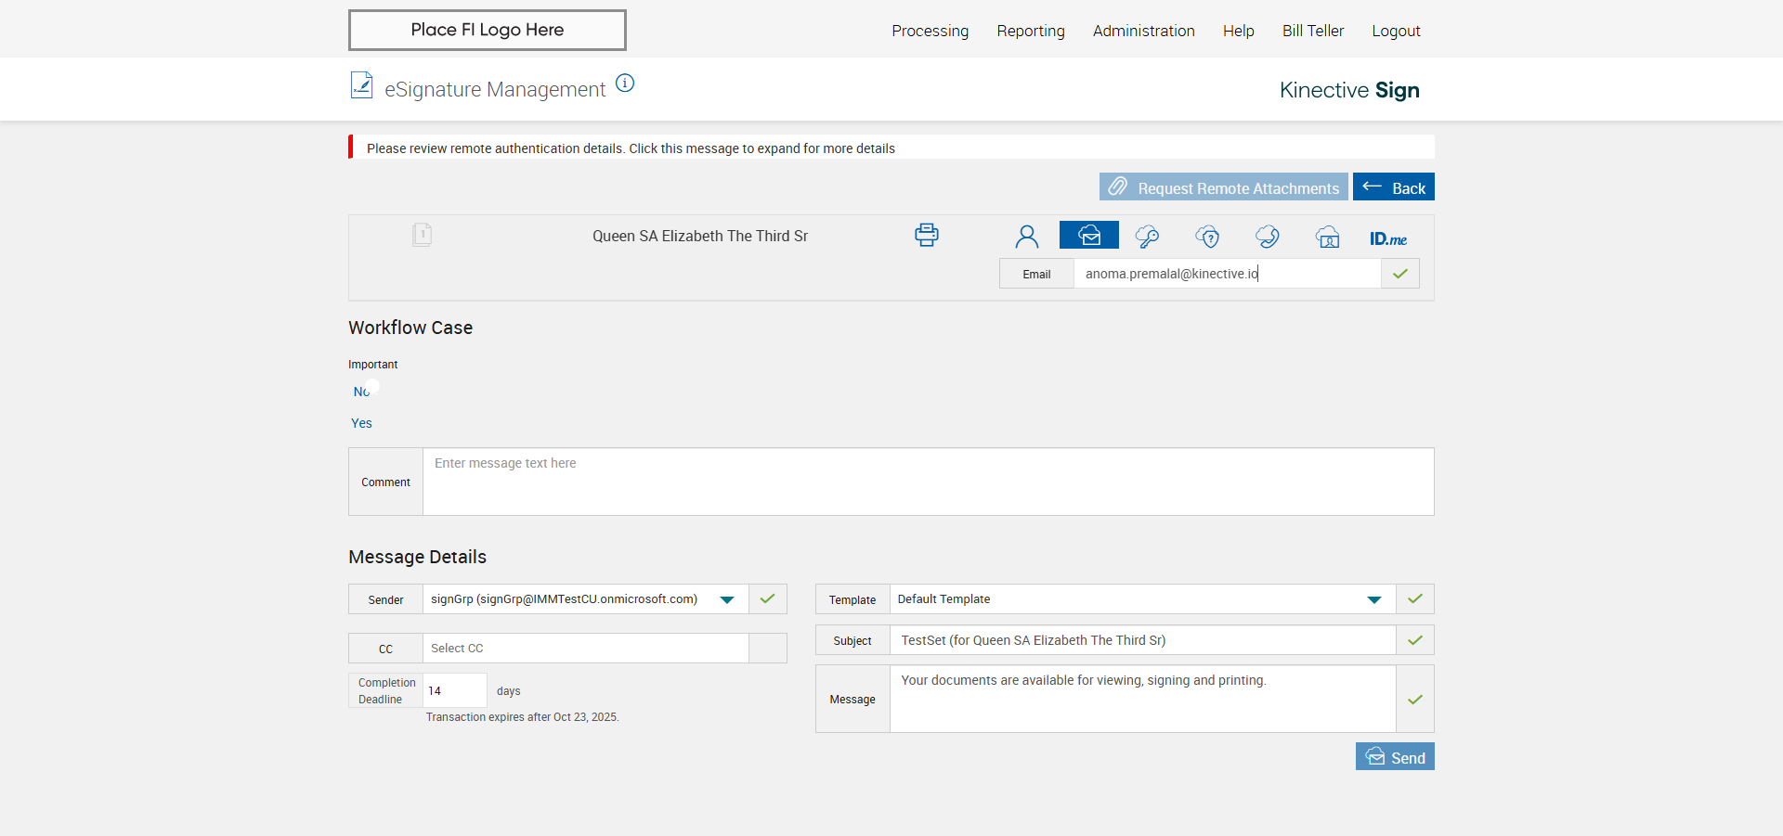Expand the red remote authentication warning message
1783x836 pixels.
coord(631,148)
